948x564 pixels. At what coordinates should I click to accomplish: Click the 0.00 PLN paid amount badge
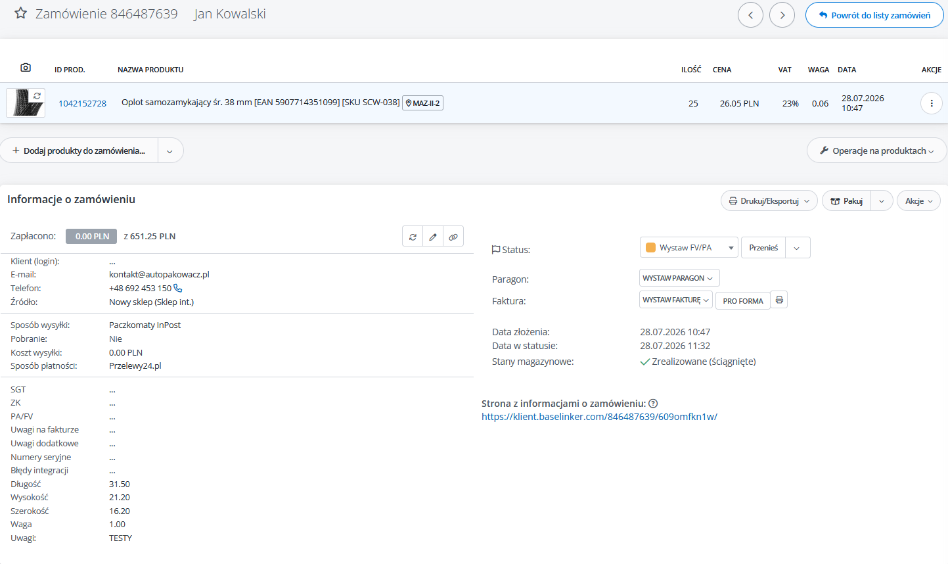91,237
